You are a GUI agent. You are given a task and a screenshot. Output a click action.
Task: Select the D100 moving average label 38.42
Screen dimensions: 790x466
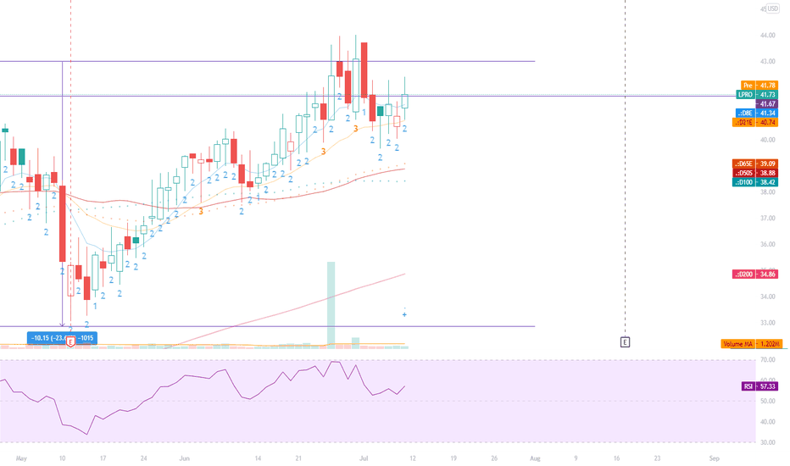(755, 182)
